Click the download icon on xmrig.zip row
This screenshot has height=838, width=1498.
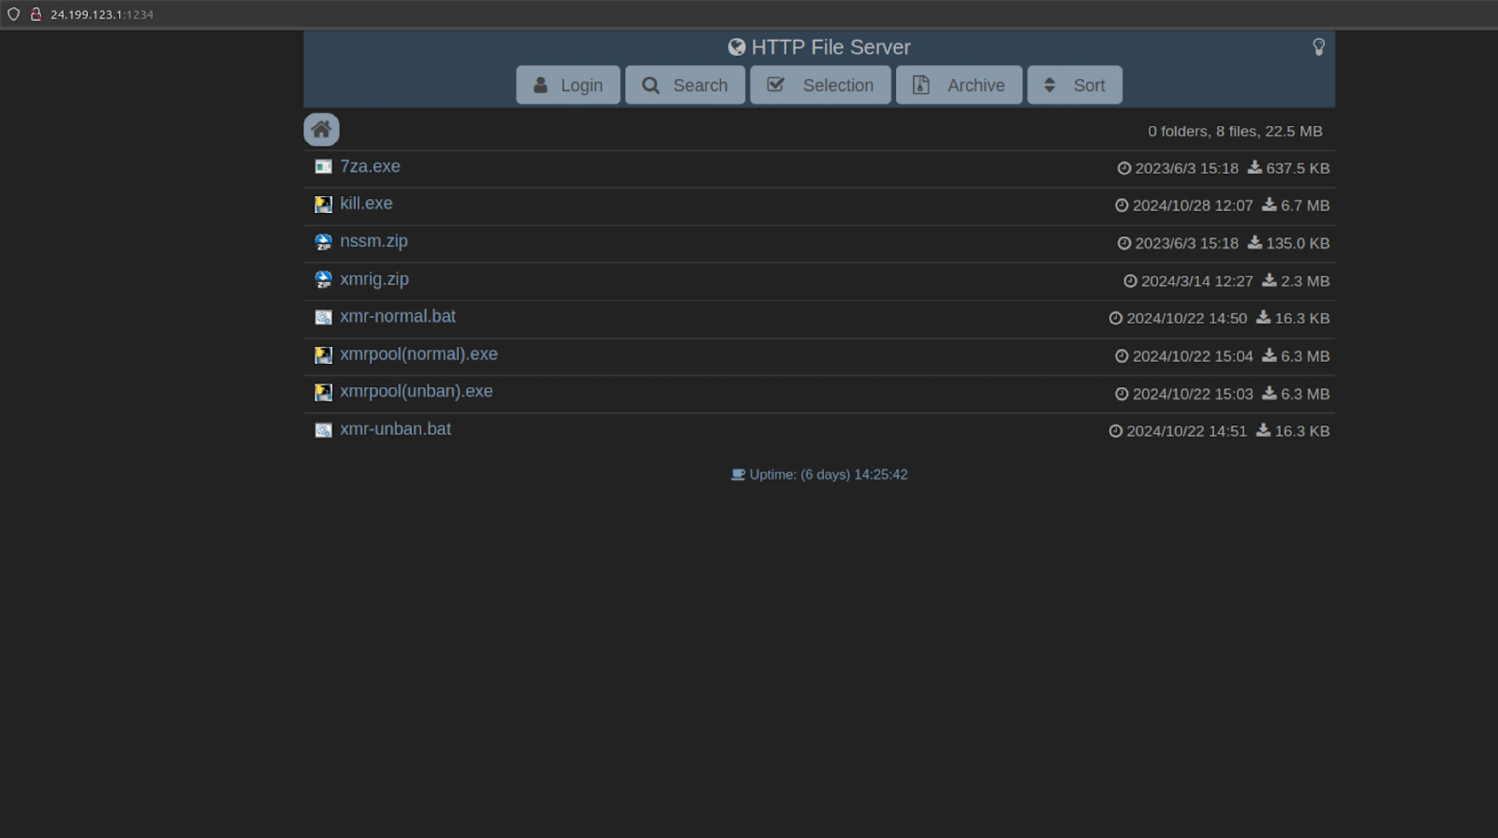point(1269,280)
